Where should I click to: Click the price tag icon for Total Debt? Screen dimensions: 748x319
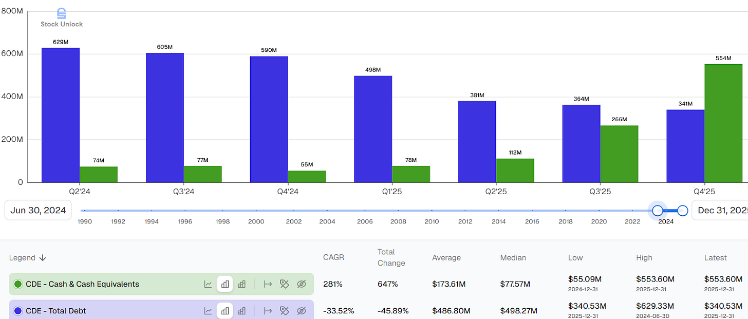(284, 310)
